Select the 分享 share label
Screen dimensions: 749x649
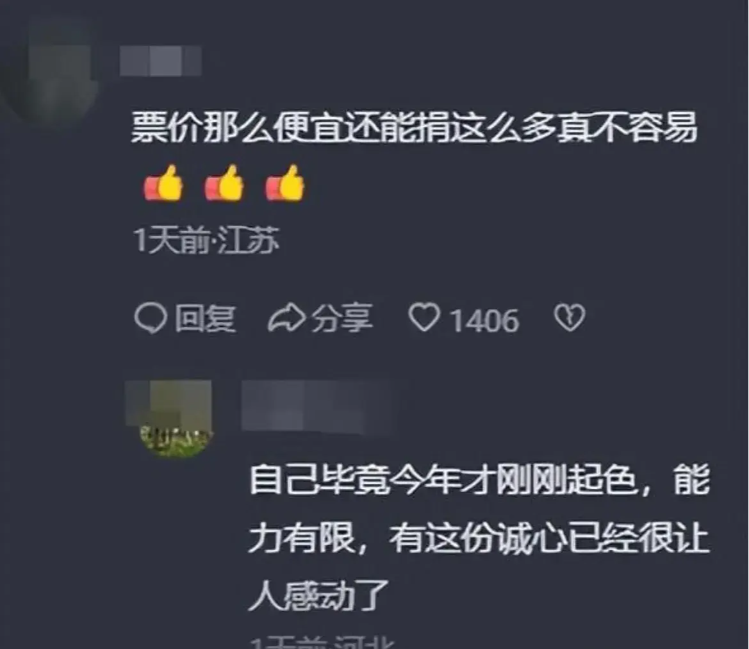click(342, 318)
